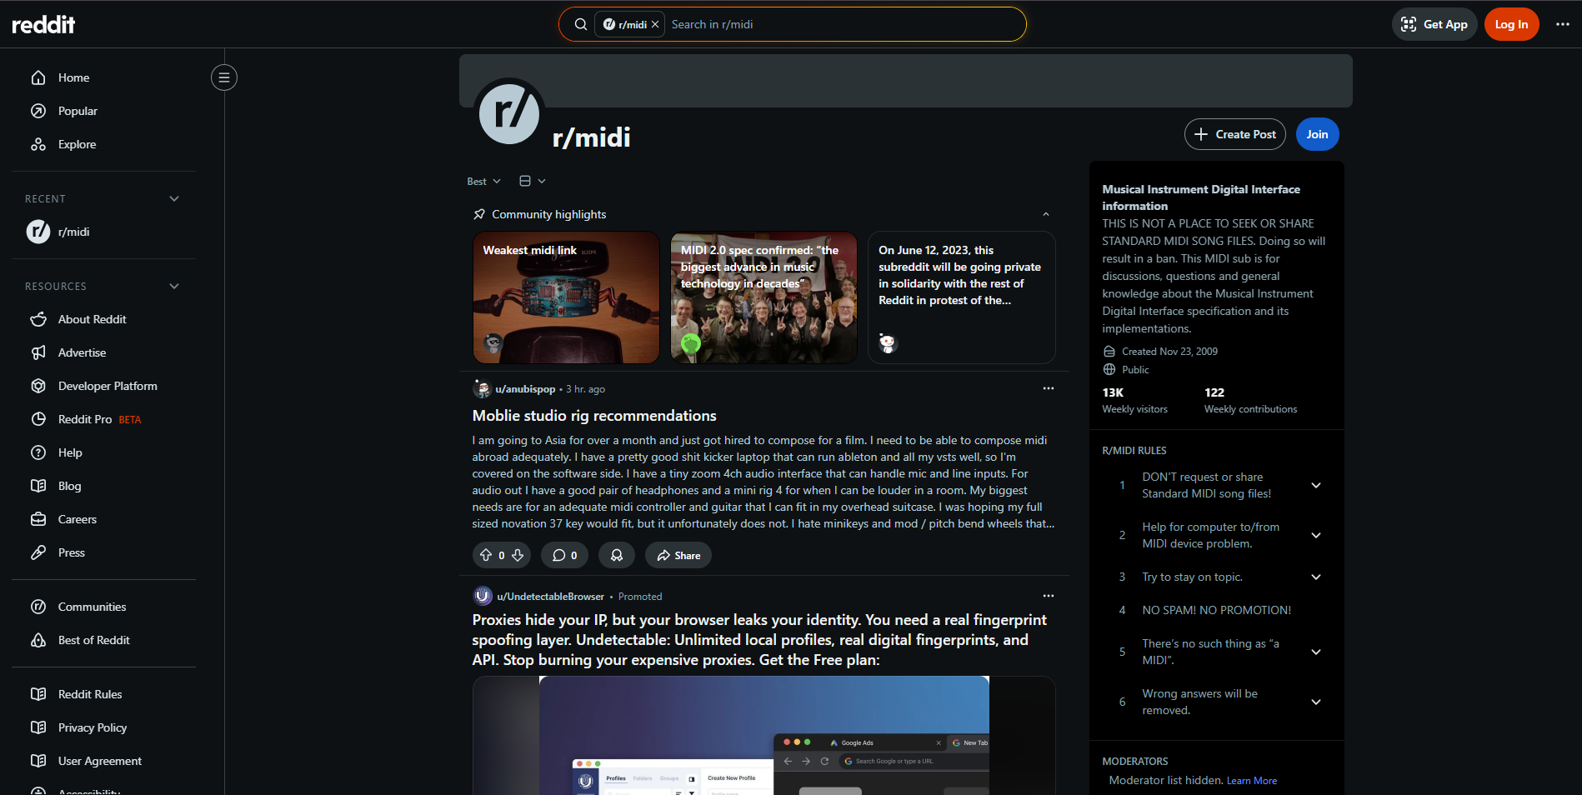Share the Moblie studio rig post
1582x795 pixels.
pyautogui.click(x=678, y=555)
